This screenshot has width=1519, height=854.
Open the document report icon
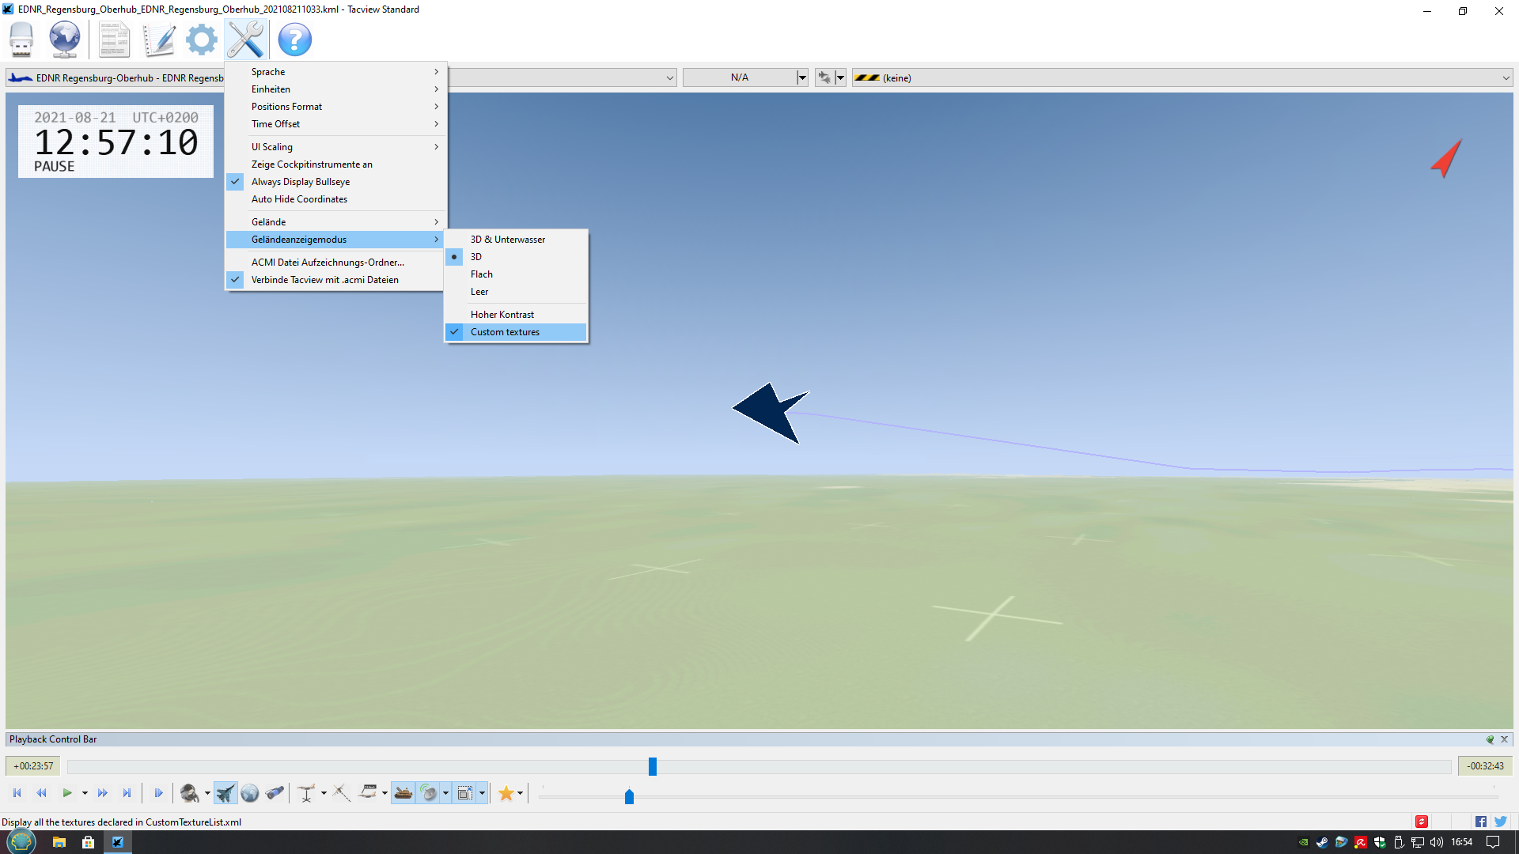[x=114, y=40]
